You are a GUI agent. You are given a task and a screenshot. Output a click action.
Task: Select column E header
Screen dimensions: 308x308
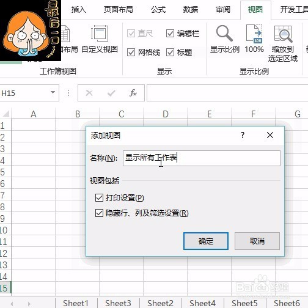click(210, 114)
